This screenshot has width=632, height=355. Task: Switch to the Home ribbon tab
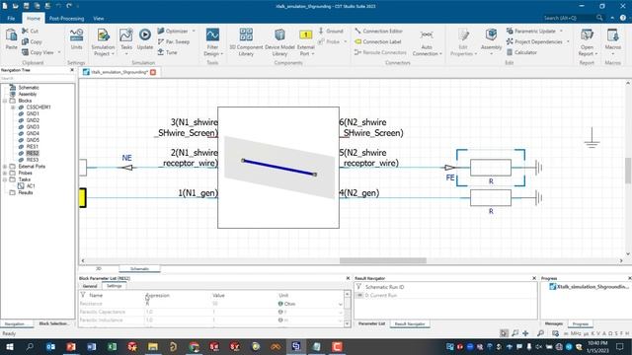[34, 18]
